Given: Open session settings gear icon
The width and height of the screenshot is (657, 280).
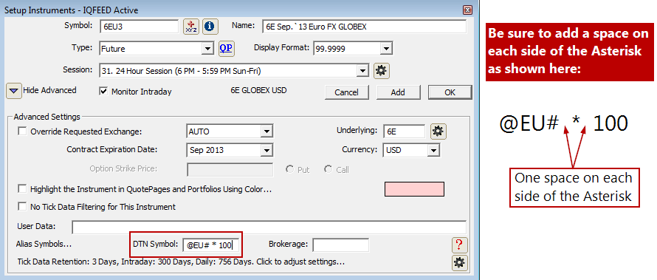Looking at the screenshot, I should pyautogui.click(x=381, y=71).
